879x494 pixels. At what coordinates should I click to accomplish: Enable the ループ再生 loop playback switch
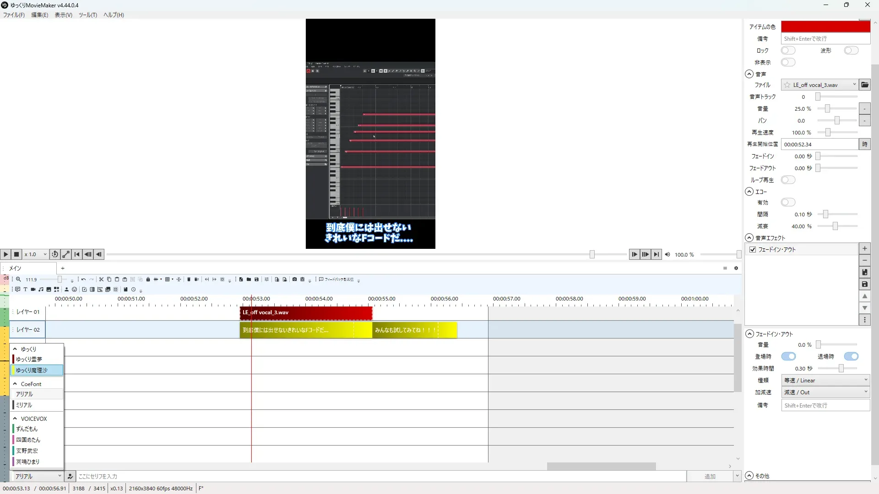(x=788, y=180)
